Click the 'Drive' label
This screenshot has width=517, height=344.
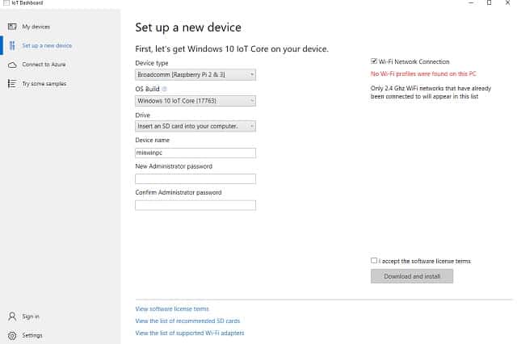[x=142, y=115]
